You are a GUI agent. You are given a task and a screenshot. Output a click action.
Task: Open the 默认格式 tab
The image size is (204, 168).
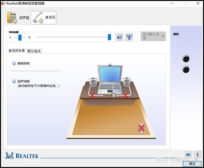(x=34, y=51)
